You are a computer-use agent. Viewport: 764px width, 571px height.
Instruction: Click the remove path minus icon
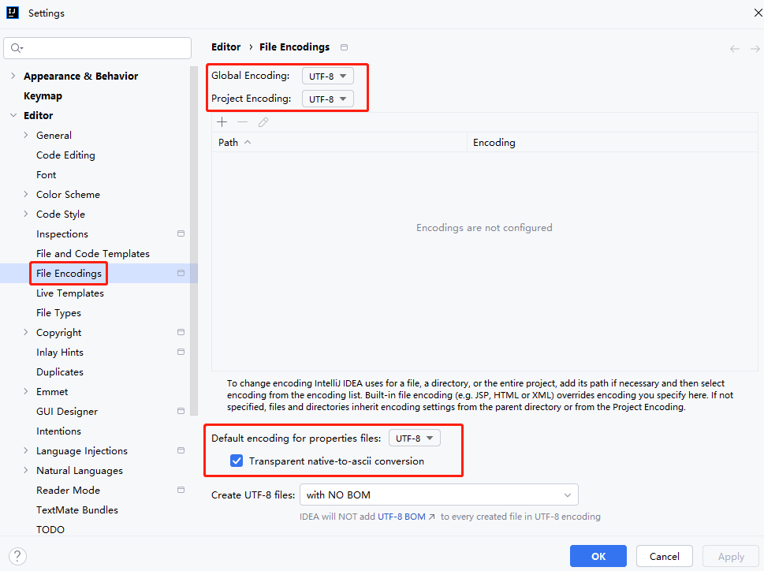[x=243, y=122]
